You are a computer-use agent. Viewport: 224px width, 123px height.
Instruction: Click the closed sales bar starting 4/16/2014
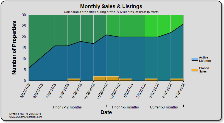click(x=177, y=80)
